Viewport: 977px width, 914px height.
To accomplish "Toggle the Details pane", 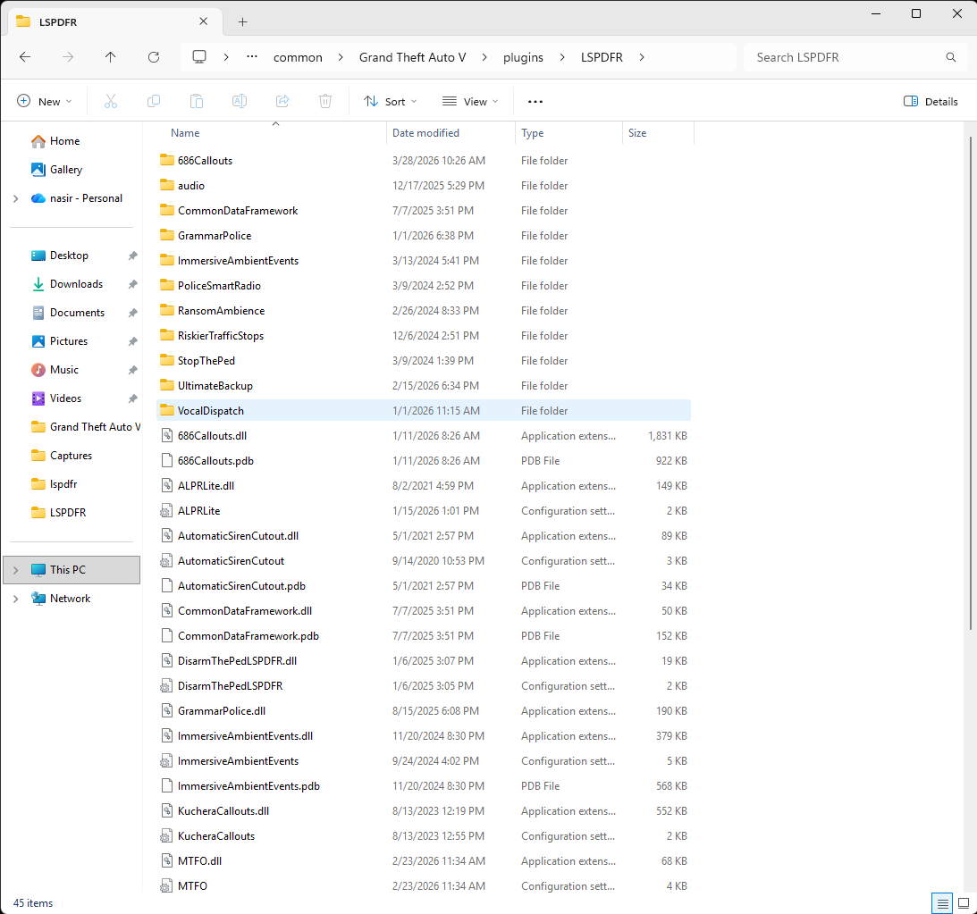I will (x=931, y=102).
